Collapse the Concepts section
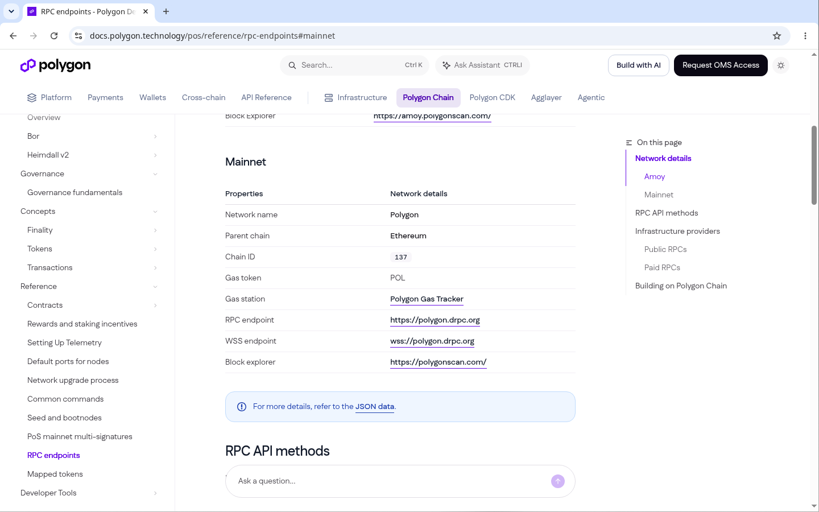819x512 pixels. [155, 212]
